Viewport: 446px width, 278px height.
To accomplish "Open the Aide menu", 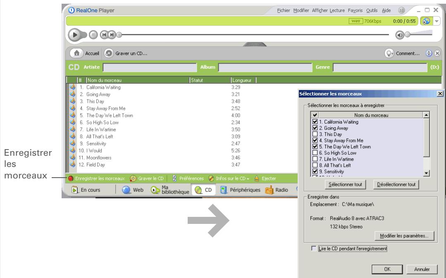I will click(x=386, y=10).
